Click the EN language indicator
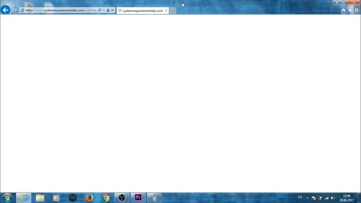 [300, 197]
